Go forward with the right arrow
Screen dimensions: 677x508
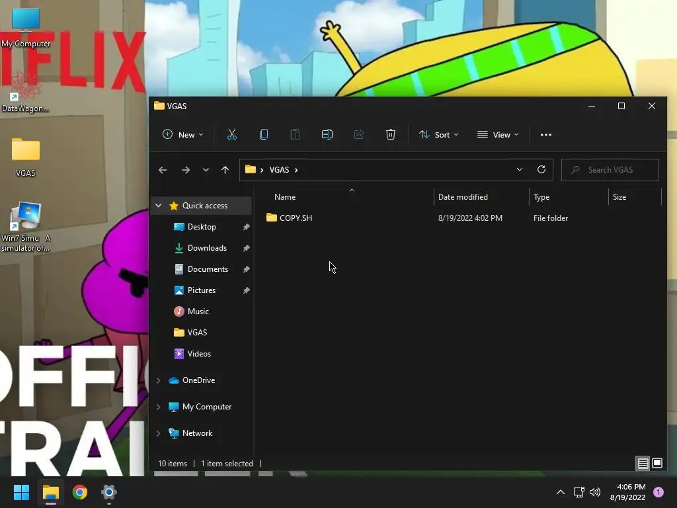pyautogui.click(x=186, y=170)
